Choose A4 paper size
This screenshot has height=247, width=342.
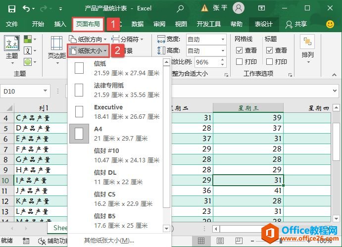(116, 134)
